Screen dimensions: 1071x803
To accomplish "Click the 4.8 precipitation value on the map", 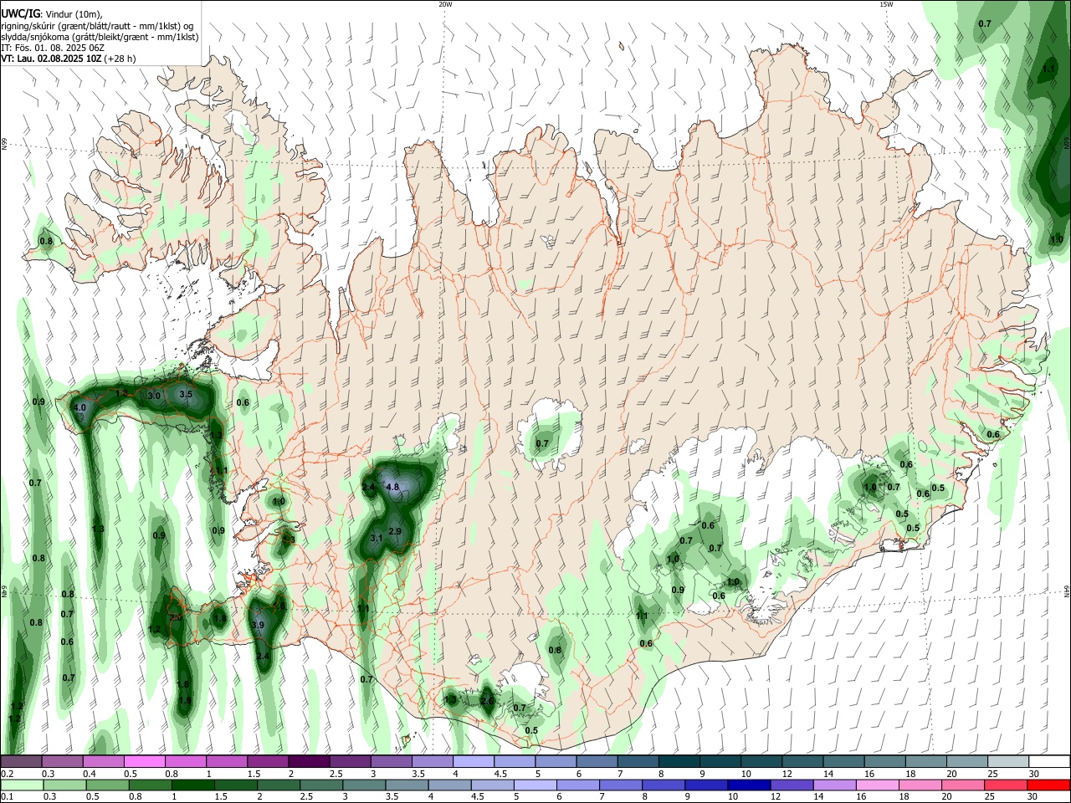I will coord(392,487).
